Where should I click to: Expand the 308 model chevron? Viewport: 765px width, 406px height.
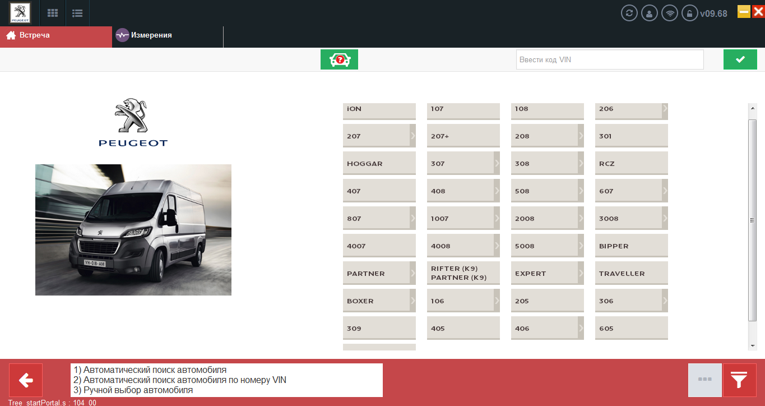pyautogui.click(x=581, y=163)
